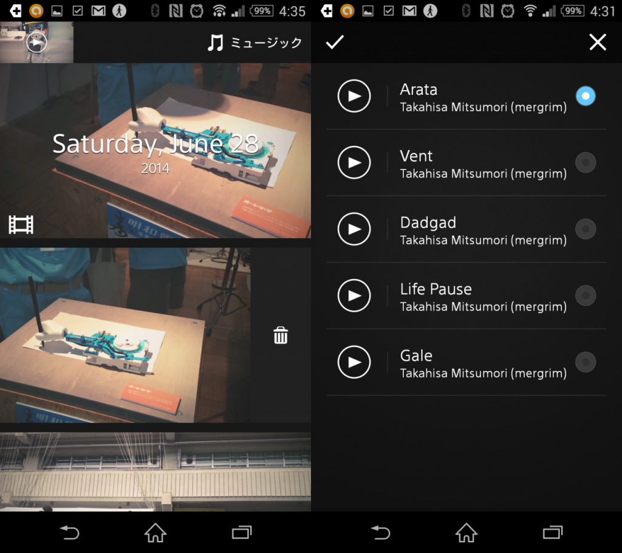The image size is (622, 553).
Task: Delete the photo using the trash icon
Action: pyautogui.click(x=281, y=335)
